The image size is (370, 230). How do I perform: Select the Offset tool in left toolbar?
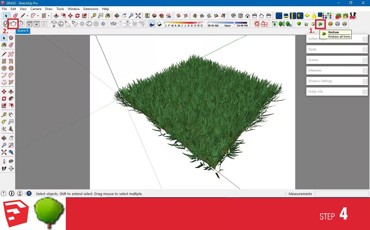[11, 106]
